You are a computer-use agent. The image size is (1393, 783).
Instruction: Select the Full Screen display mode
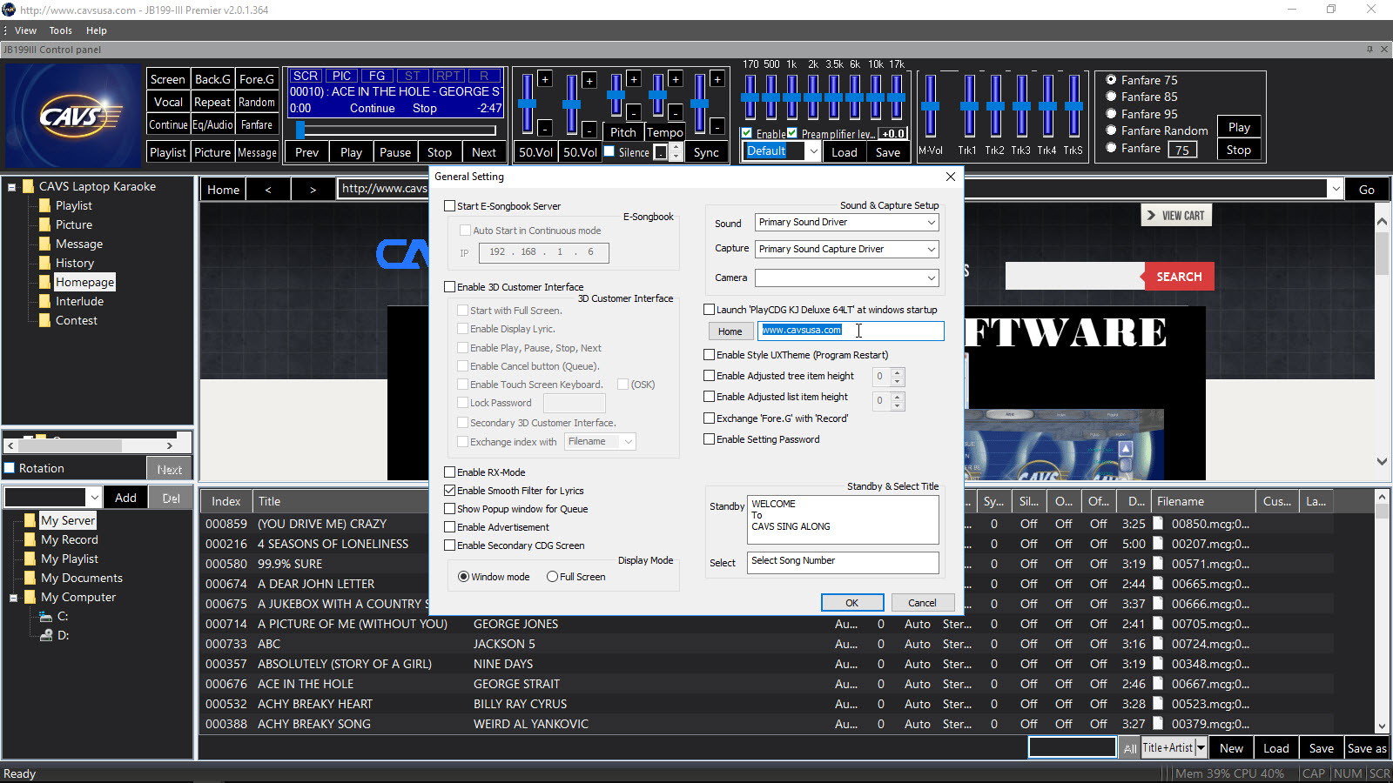[x=552, y=577]
